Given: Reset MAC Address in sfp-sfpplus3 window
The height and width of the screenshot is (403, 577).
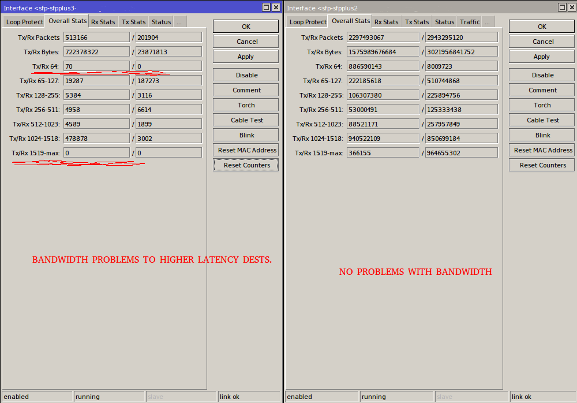Looking at the screenshot, I should click(246, 150).
